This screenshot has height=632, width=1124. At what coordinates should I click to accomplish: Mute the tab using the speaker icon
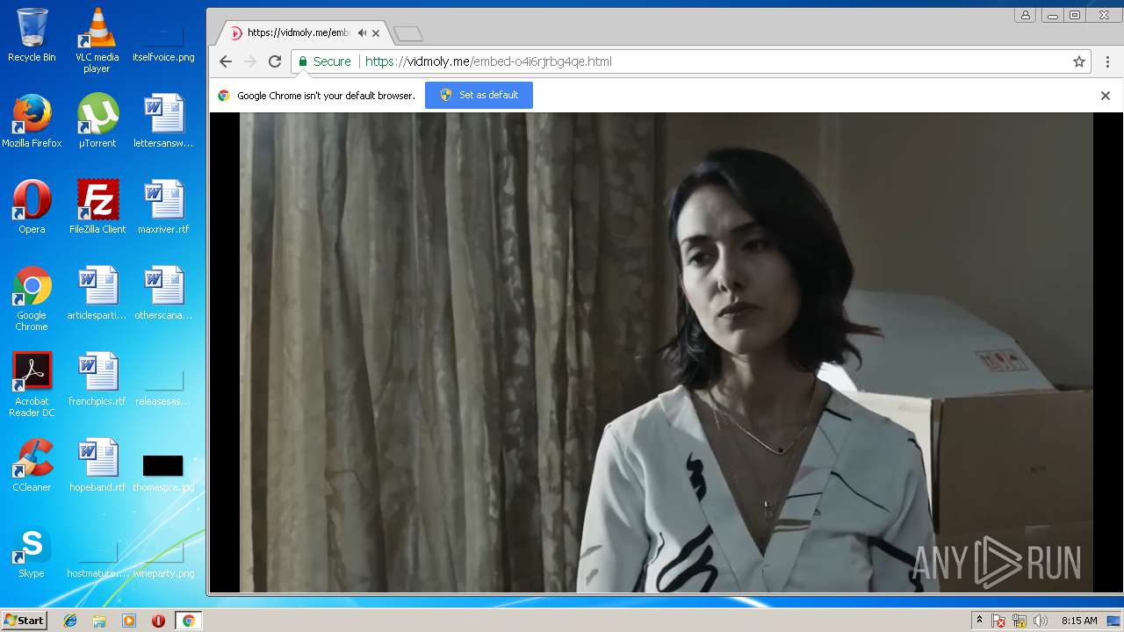pos(362,33)
